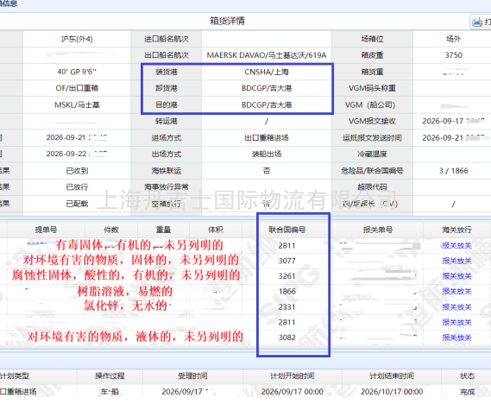Click the 已收到 status cell
The height and width of the screenshot is (404, 491).
[x=77, y=171]
